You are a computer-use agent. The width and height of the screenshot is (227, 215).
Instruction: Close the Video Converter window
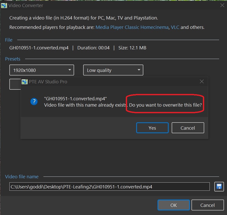tap(222, 5)
